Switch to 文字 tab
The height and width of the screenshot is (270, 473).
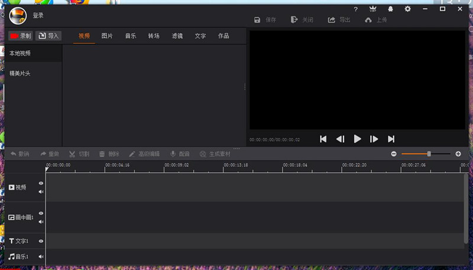pos(200,36)
